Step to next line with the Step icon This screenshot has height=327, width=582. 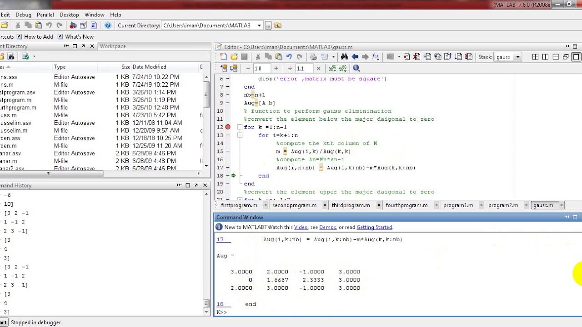pos(427,57)
